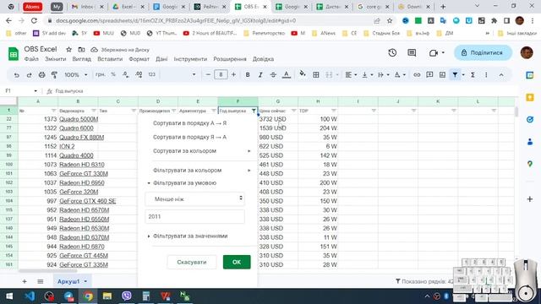The height and width of the screenshot is (304, 541).
Task: Open the zoom 100% dropdown
Action: [75, 75]
